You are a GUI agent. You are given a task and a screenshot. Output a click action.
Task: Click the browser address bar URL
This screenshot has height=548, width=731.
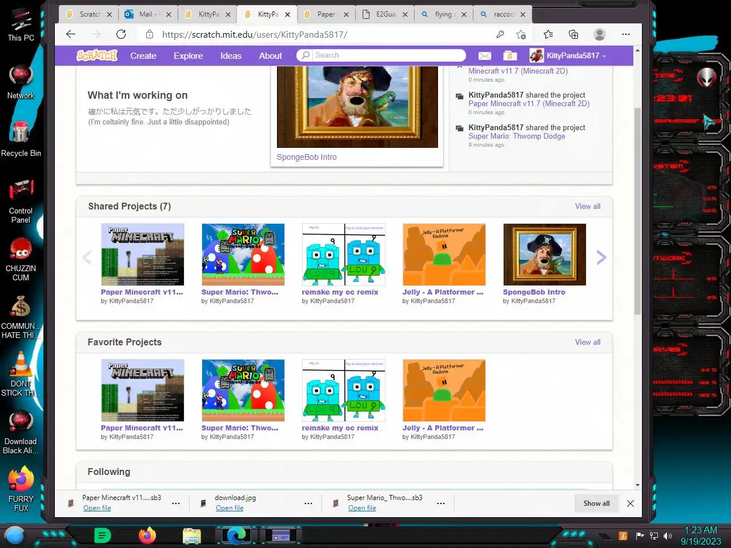[x=255, y=34]
